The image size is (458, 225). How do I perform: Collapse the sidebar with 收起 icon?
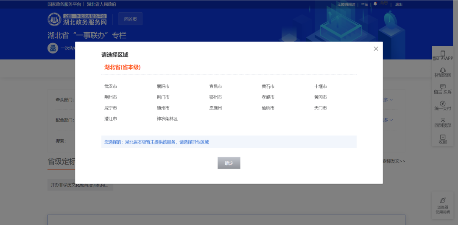pyautogui.click(x=443, y=137)
